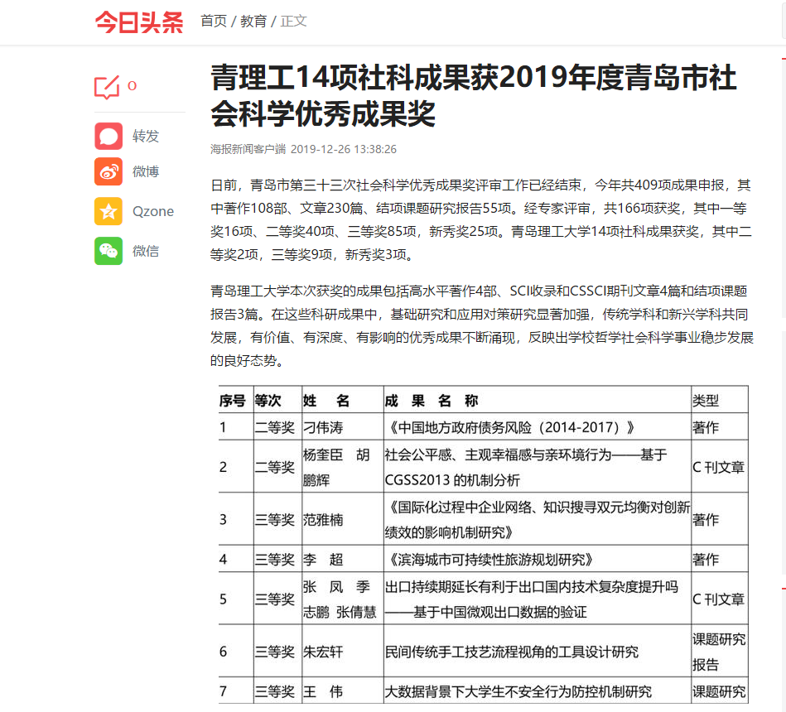Click the 今日头条 logo
Image resolution: width=786 pixels, height=712 pixels.
point(138,22)
